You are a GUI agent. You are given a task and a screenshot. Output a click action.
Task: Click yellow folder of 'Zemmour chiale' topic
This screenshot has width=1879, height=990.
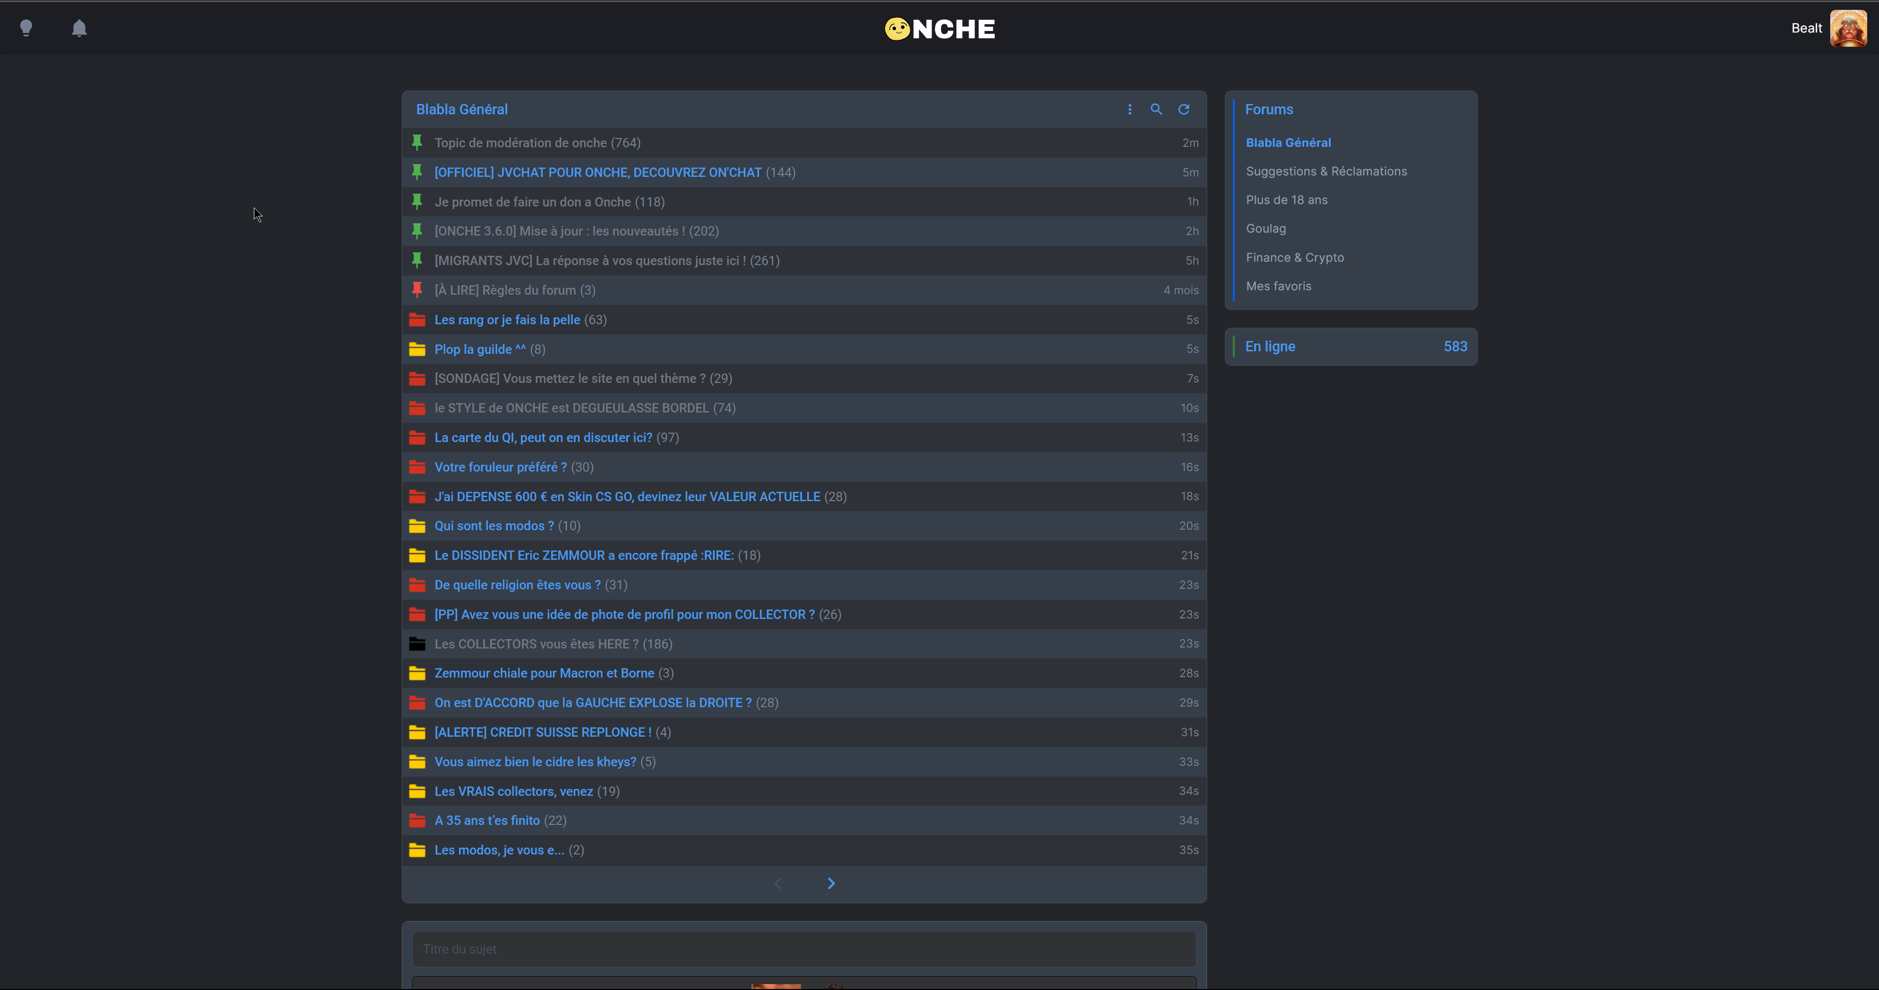(x=417, y=673)
